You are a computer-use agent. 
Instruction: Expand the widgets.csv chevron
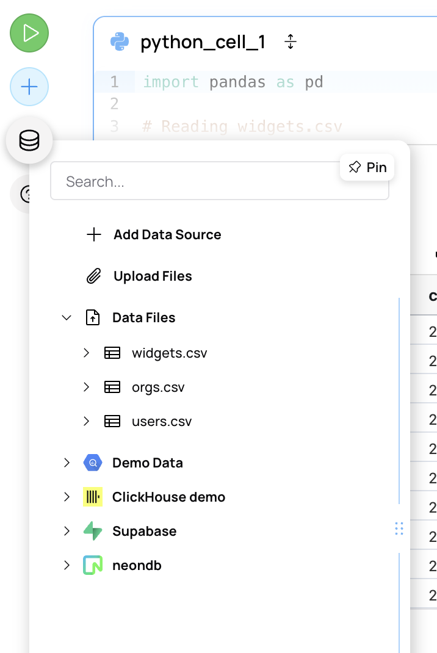point(86,353)
